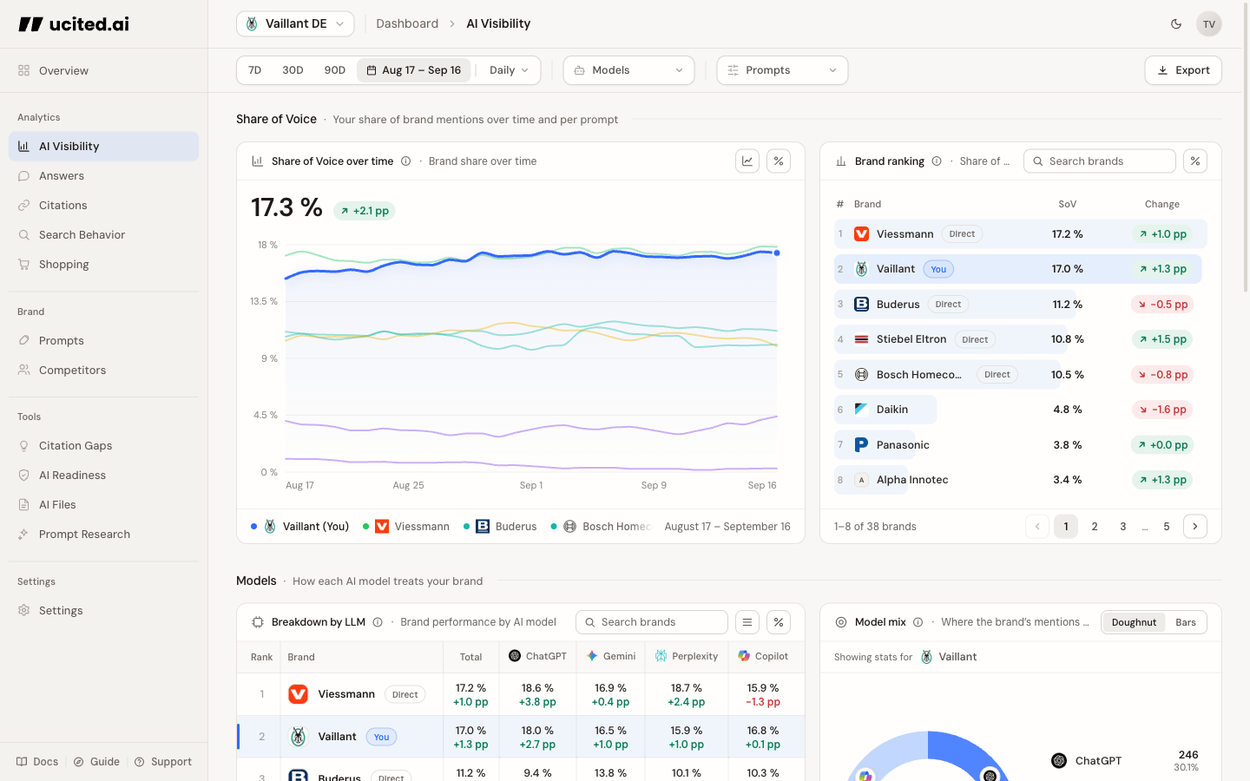Click the Search brands field in Brand ranking

coord(1100,161)
